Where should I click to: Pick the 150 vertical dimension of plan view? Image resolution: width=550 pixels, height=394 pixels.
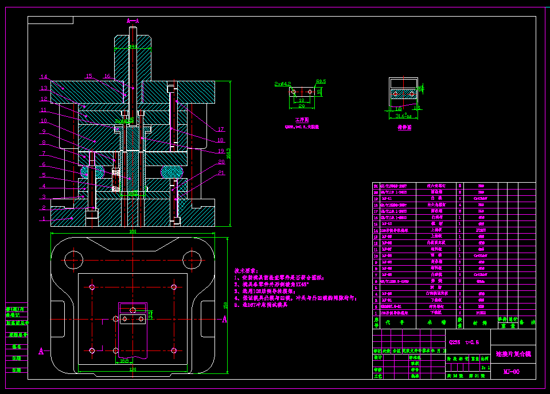coord(225,305)
